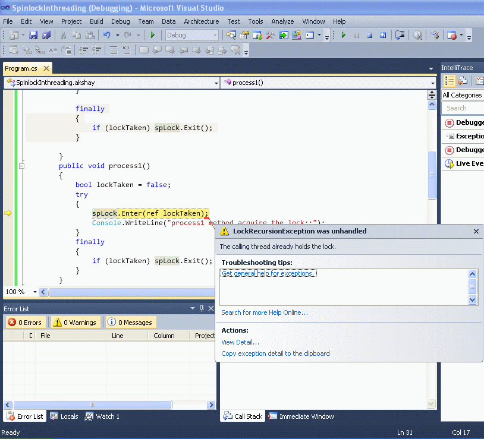
Task: Click the View Detail link in exception dialog
Action: pos(240,342)
